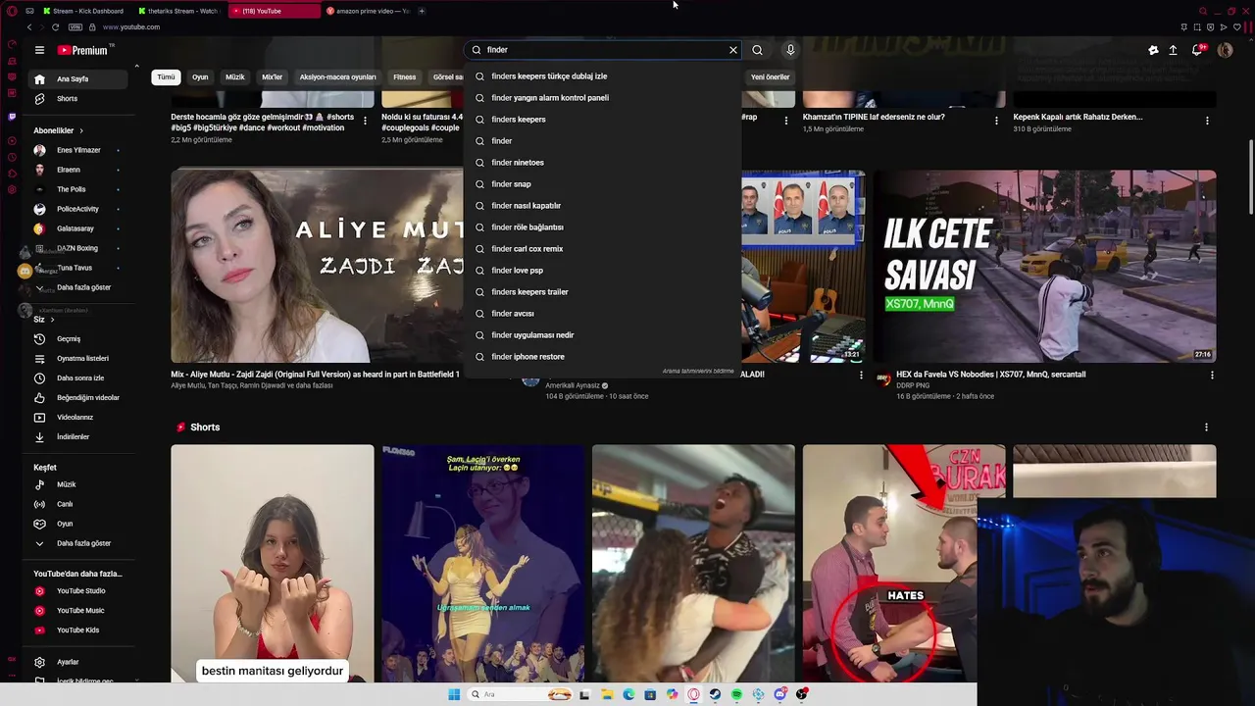Expand Daha fazla göster under subscriptions
The height and width of the screenshot is (706, 1255).
[x=78, y=287]
